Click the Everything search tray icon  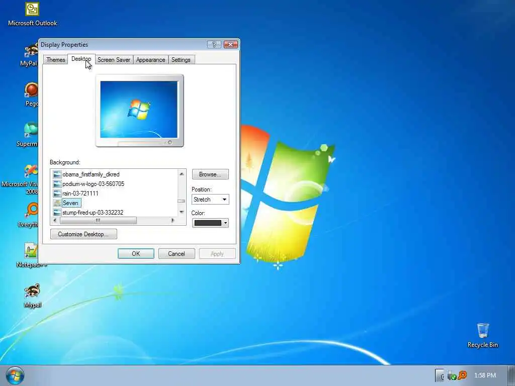[x=462, y=375]
